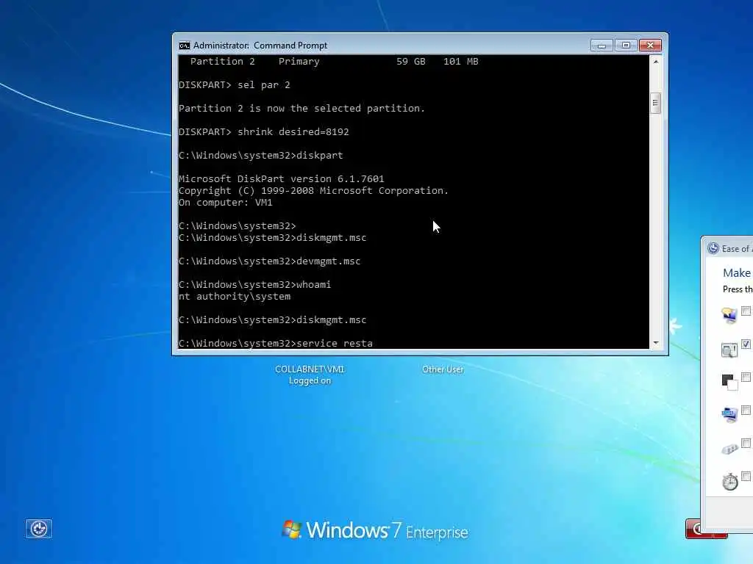Image resolution: width=753 pixels, height=564 pixels.
Task: Click the 'devmgmt.msc' command line
Action: point(269,261)
